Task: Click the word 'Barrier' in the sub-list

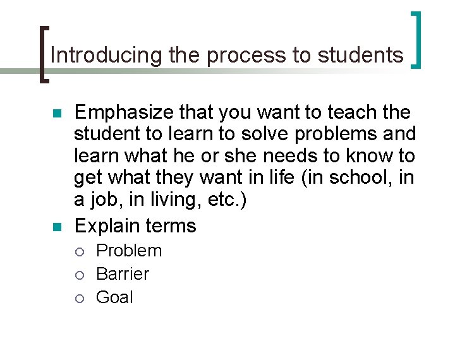Action: click(123, 274)
